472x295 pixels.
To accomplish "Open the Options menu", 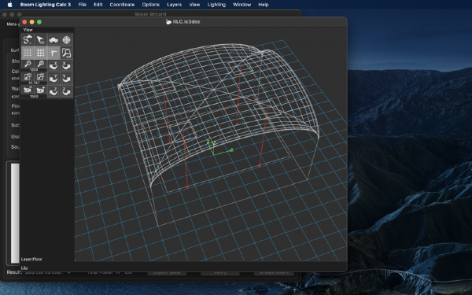I will point(150,5).
